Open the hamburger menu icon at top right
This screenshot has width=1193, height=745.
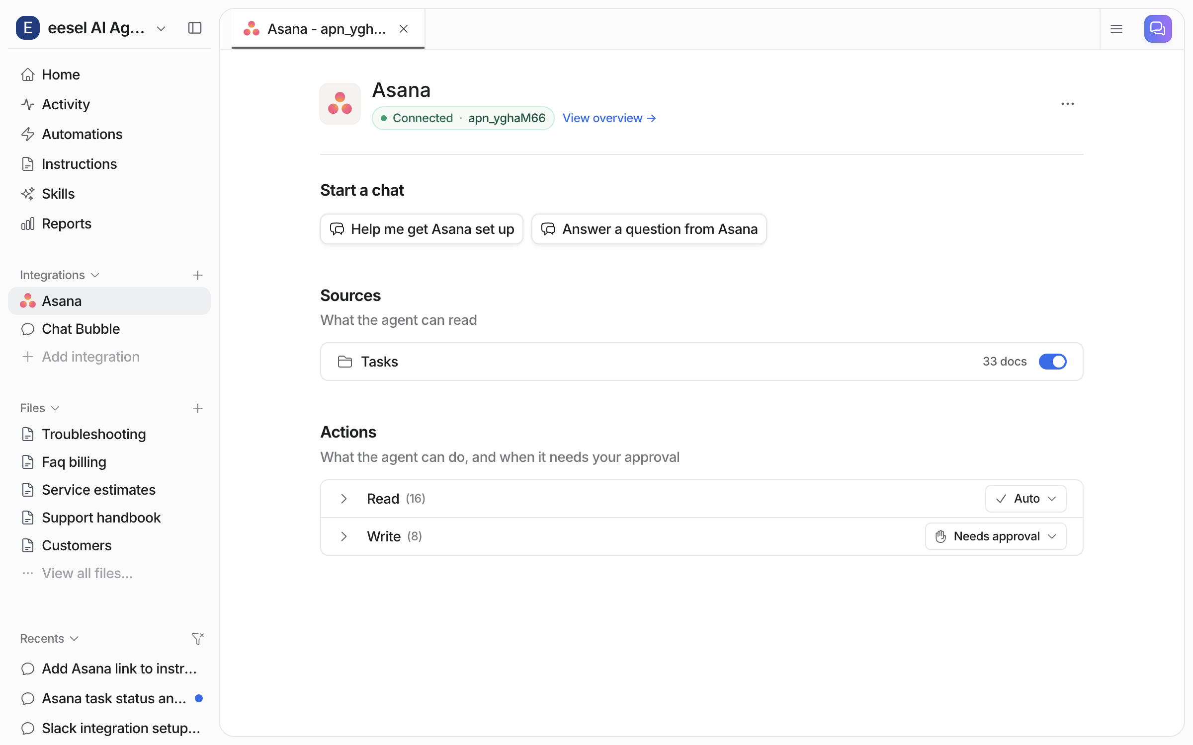(x=1116, y=29)
